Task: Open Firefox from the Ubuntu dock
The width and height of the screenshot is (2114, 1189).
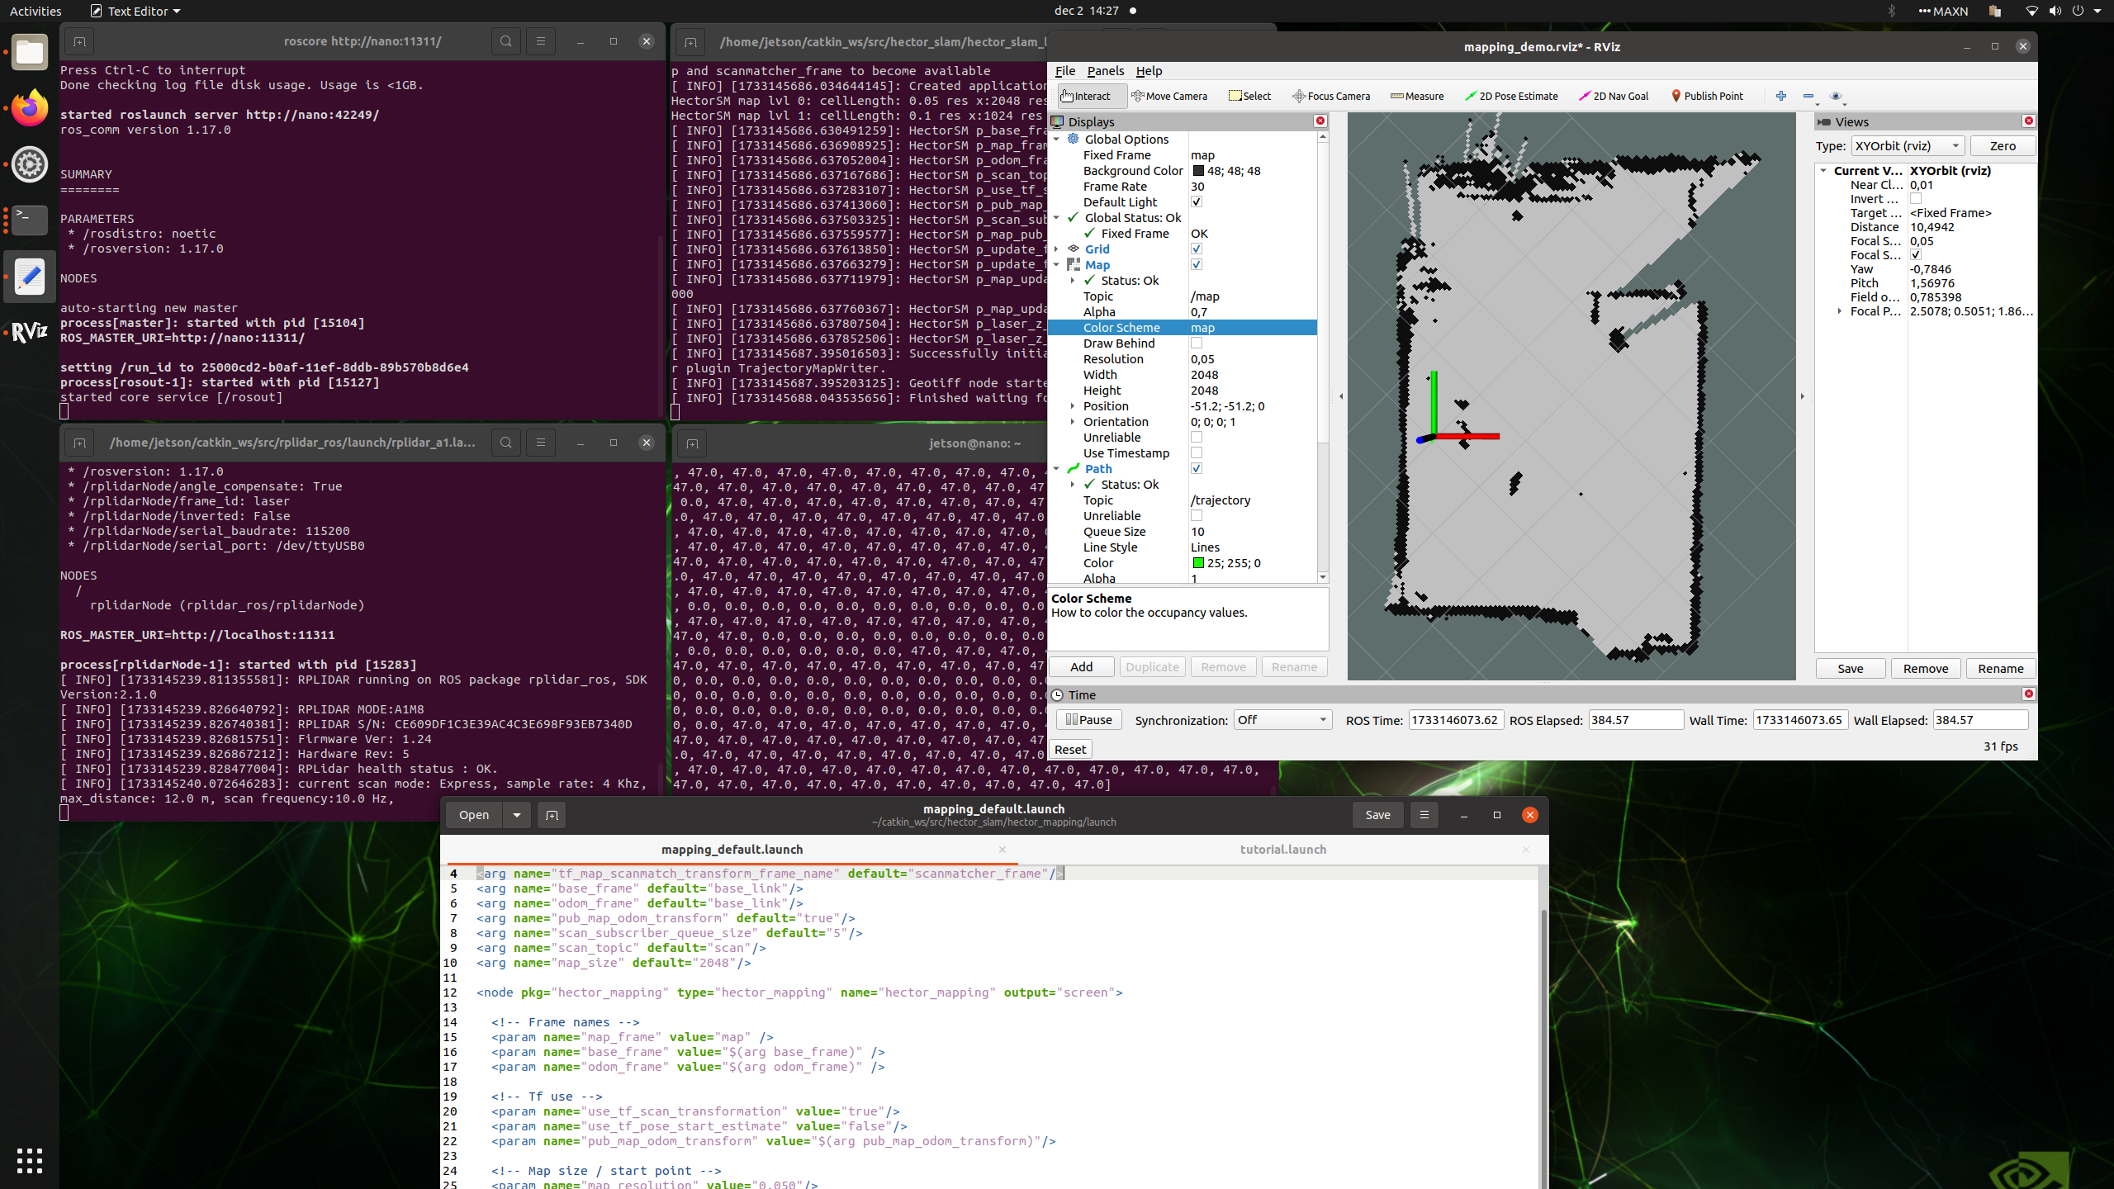Action: point(30,108)
